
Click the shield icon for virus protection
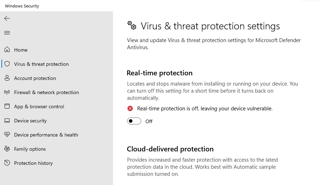click(x=7, y=64)
